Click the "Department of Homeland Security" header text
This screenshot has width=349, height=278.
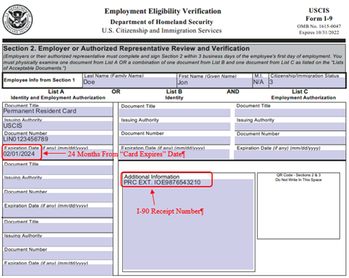(161, 22)
